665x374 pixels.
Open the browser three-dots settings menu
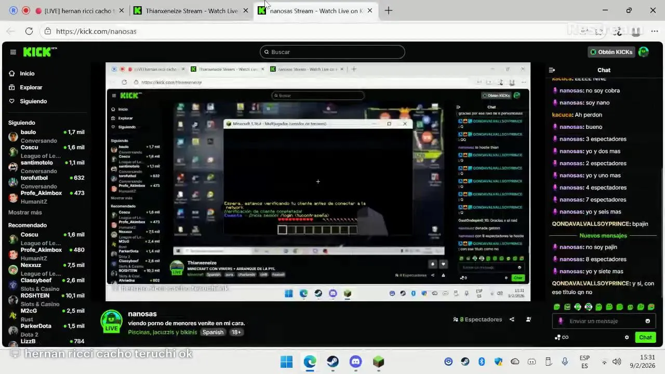coord(654,31)
